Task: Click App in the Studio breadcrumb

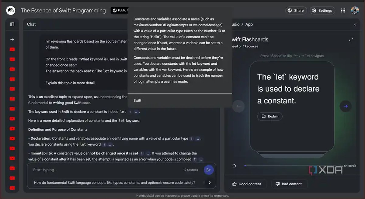Action: click(x=249, y=24)
